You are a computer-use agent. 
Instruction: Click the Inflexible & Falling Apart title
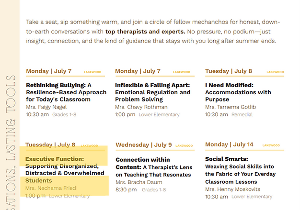153,92
